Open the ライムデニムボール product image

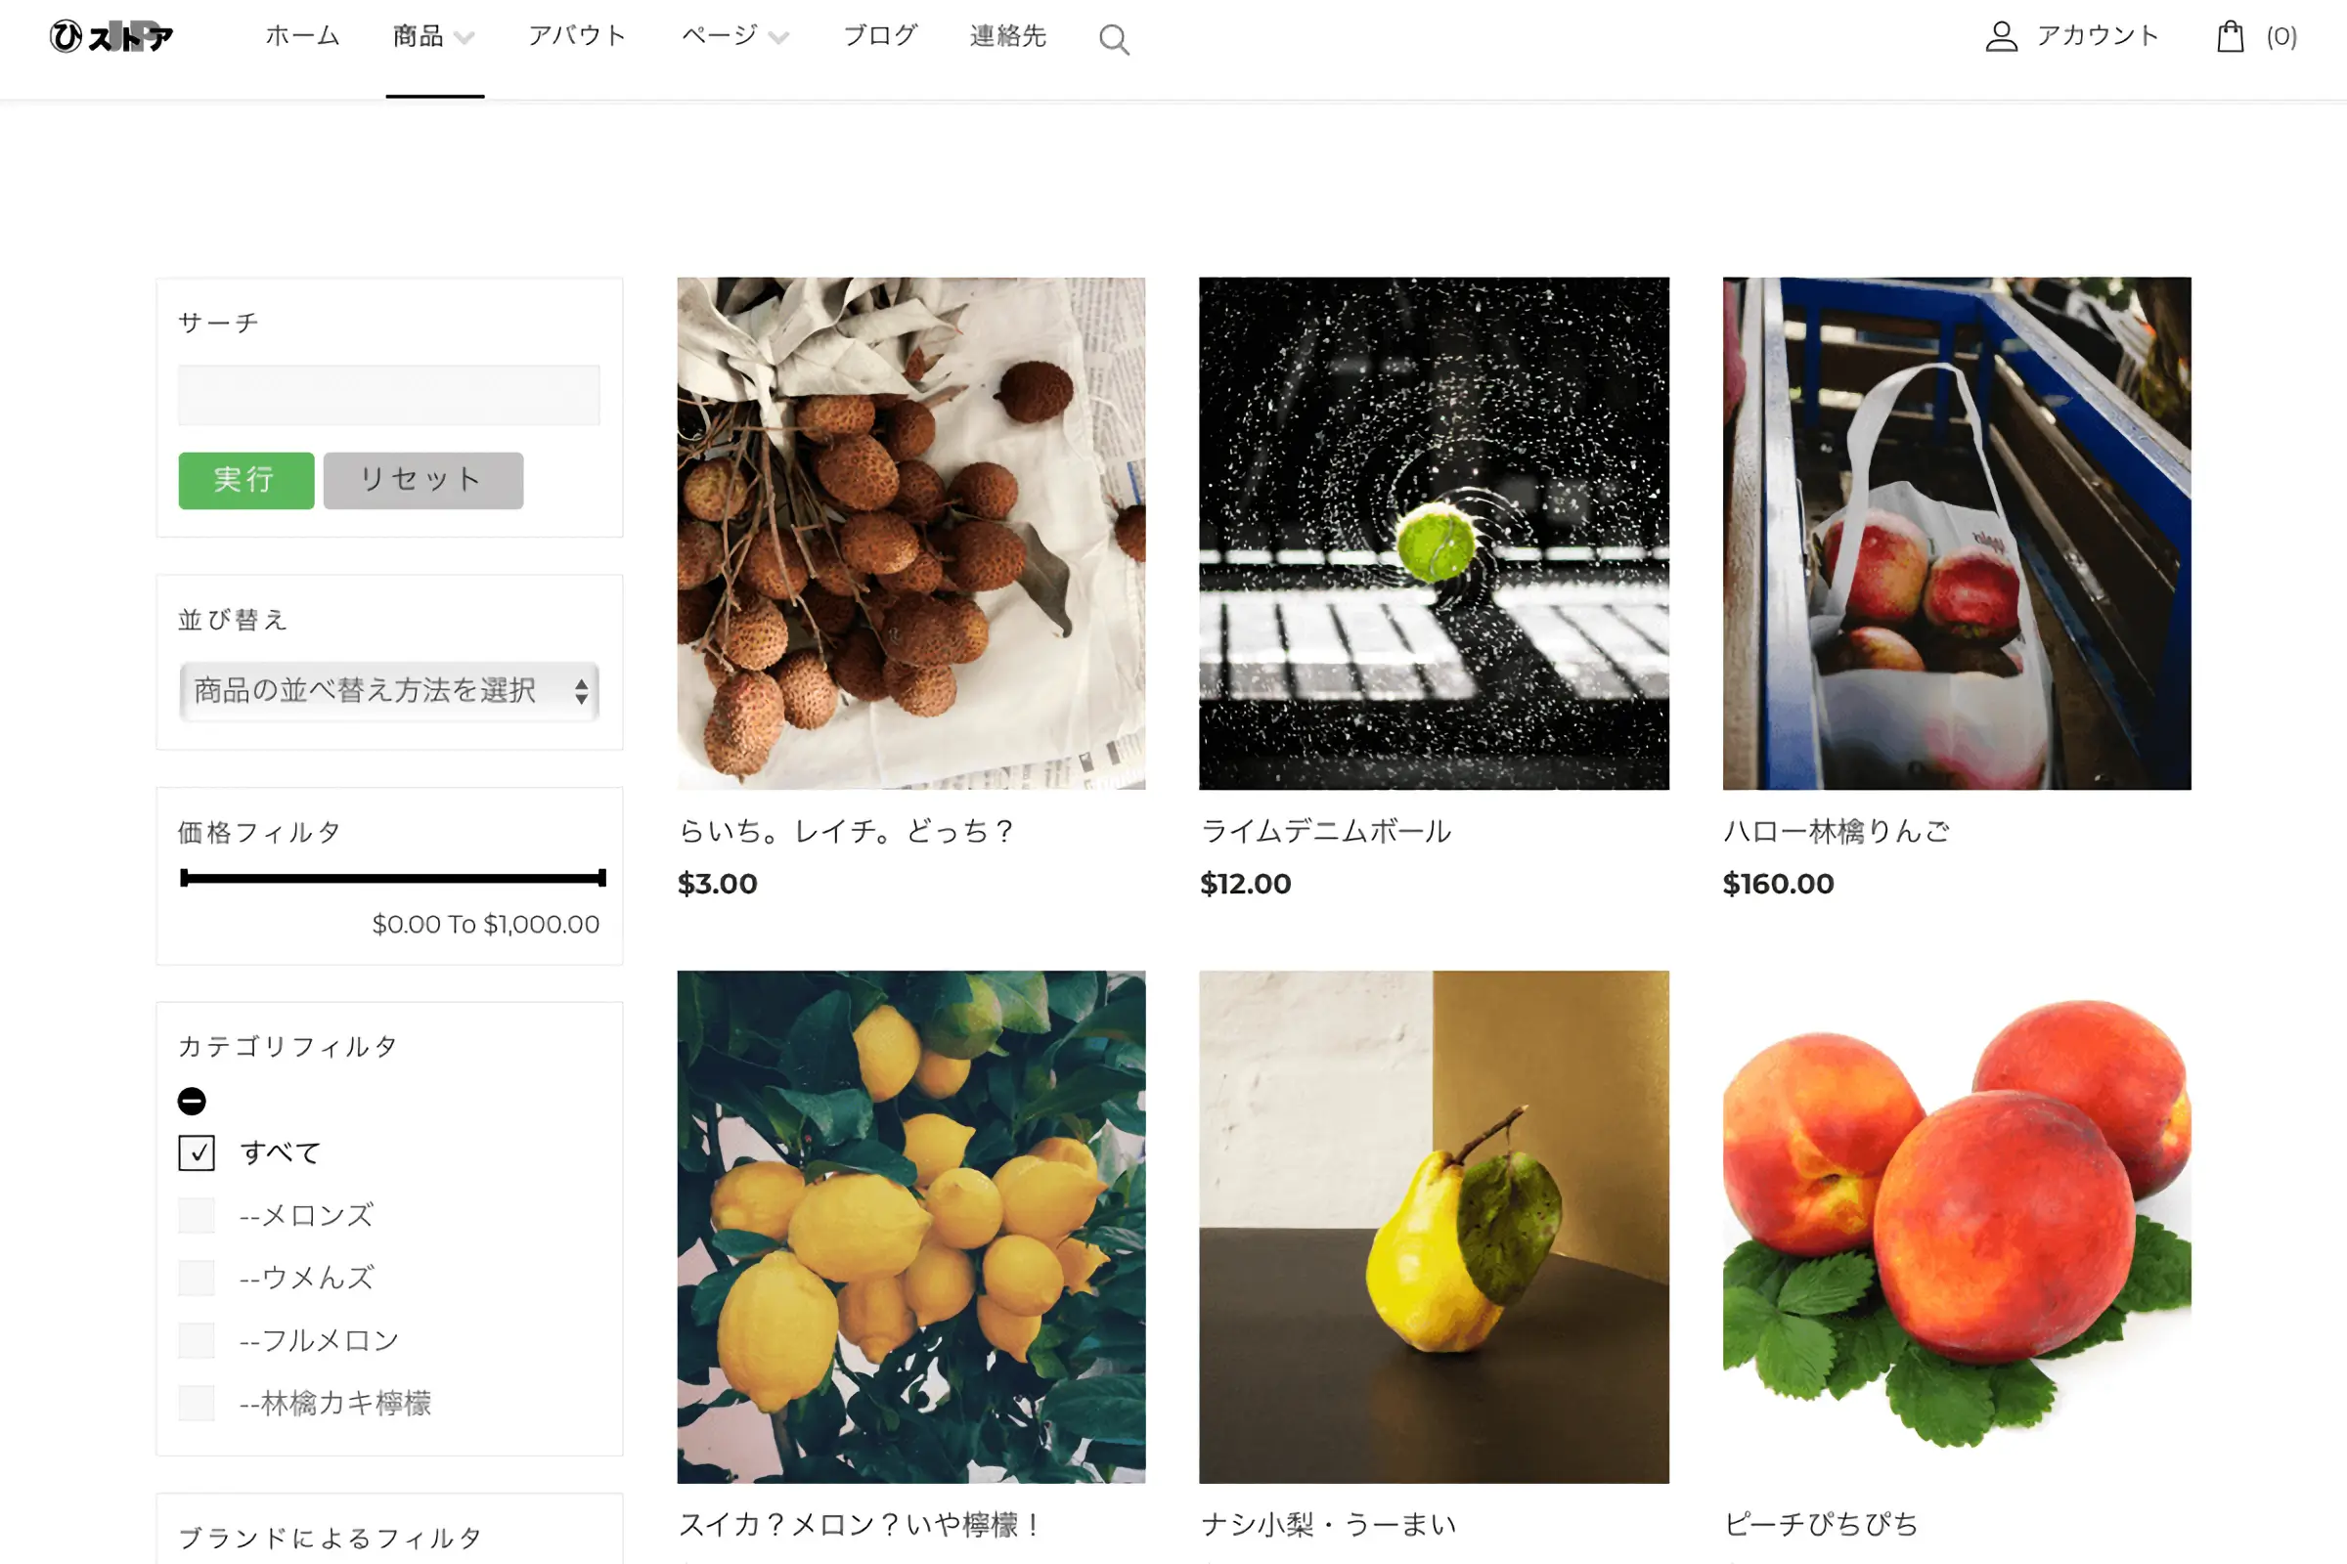(1434, 534)
